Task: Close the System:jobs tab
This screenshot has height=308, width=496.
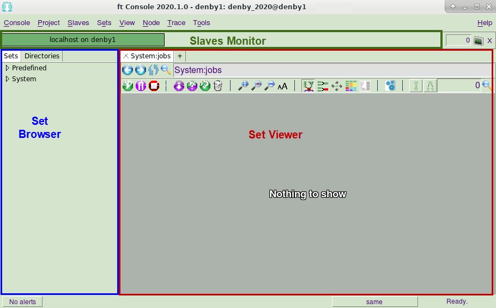Action: (126, 56)
